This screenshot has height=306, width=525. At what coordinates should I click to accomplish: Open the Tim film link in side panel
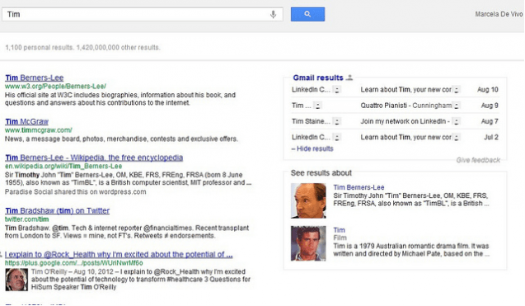pos(339,230)
